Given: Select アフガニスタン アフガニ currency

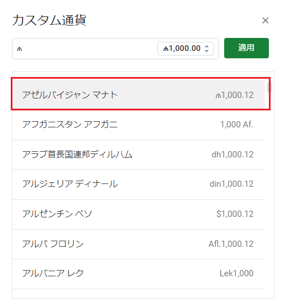Looking at the screenshot, I should click(x=139, y=125).
